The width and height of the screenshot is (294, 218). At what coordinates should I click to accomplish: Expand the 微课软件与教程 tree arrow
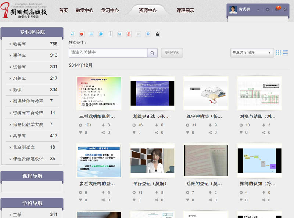(10, 102)
